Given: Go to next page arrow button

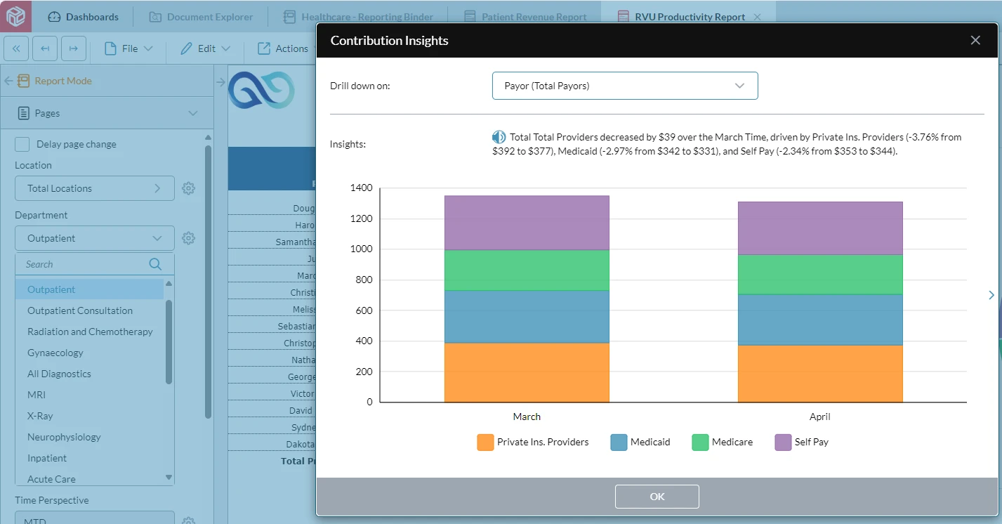Looking at the screenshot, I should point(74,48).
